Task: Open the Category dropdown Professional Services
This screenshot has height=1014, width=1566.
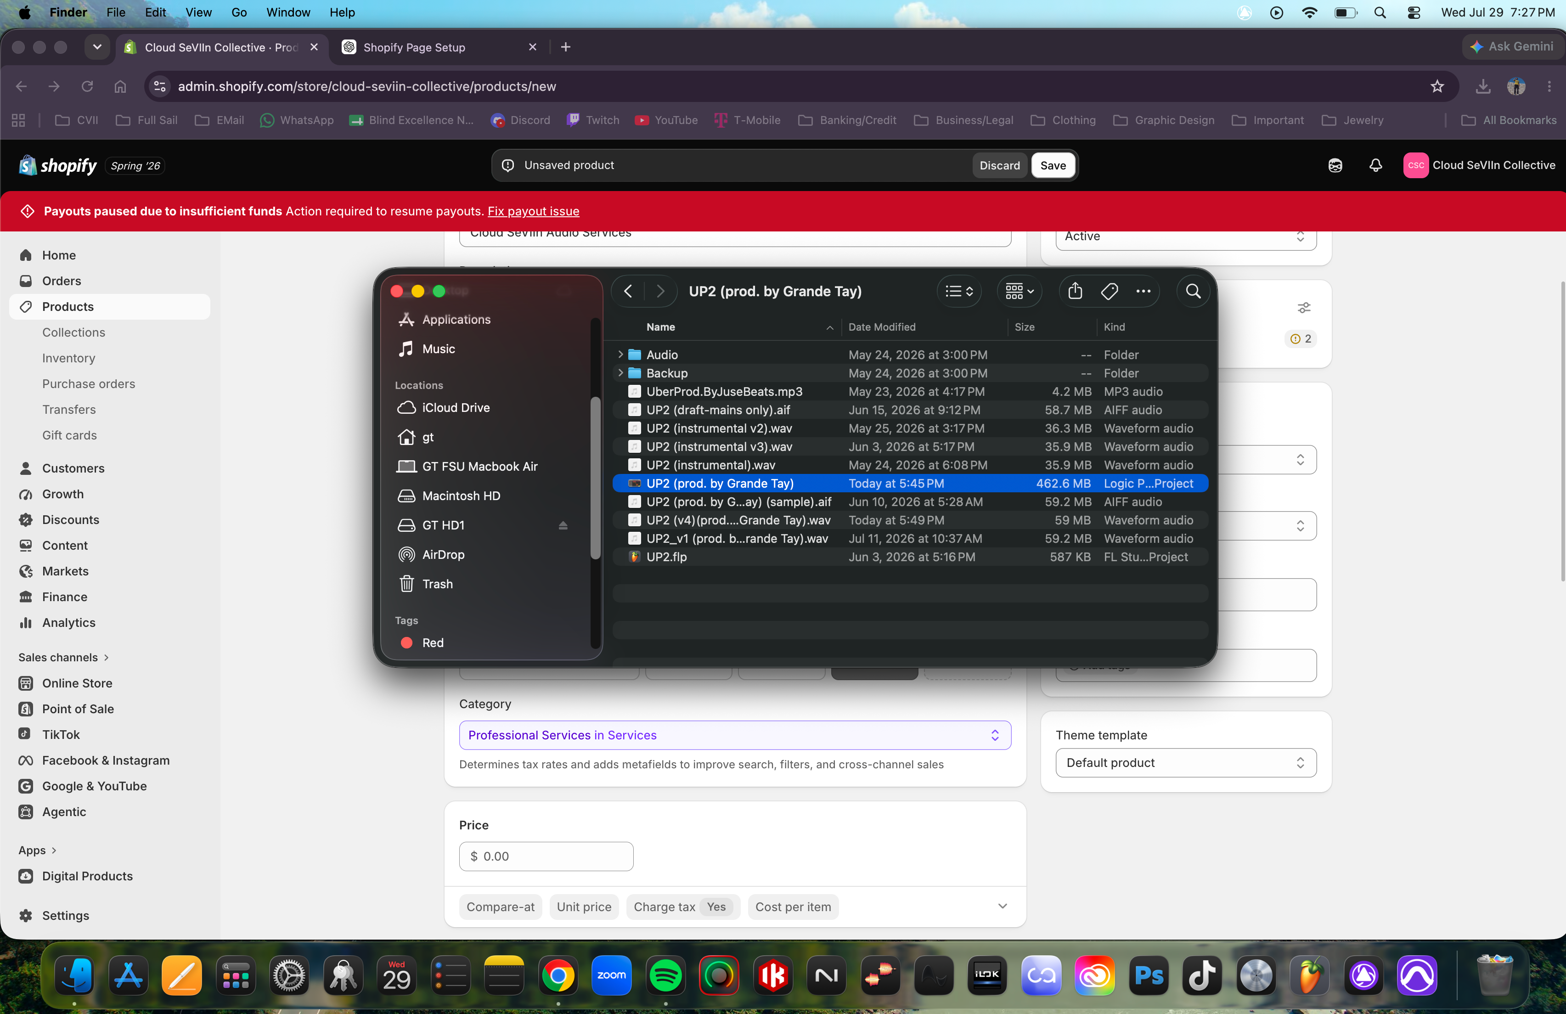Action: click(735, 735)
